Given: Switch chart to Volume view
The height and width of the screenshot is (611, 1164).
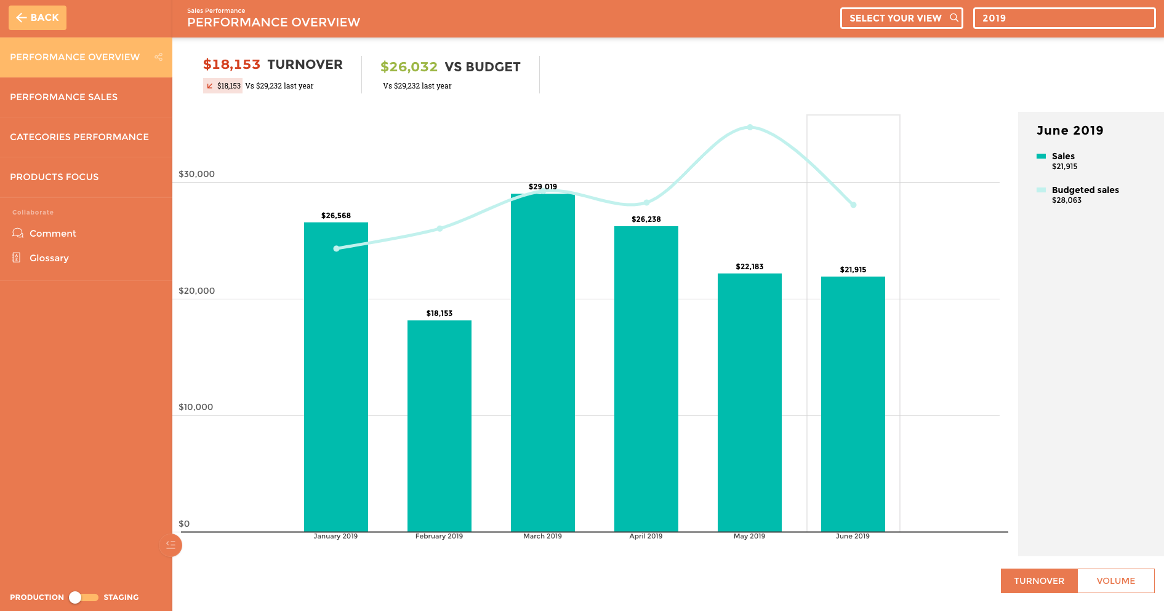Looking at the screenshot, I should (x=1115, y=581).
